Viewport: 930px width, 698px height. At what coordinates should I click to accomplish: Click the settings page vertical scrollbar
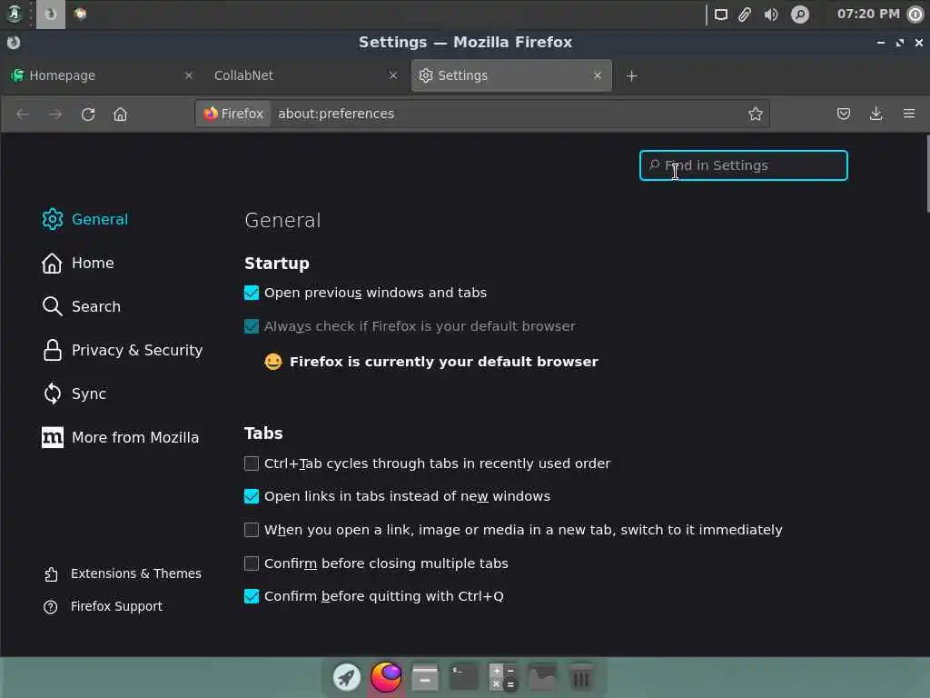[x=926, y=174]
